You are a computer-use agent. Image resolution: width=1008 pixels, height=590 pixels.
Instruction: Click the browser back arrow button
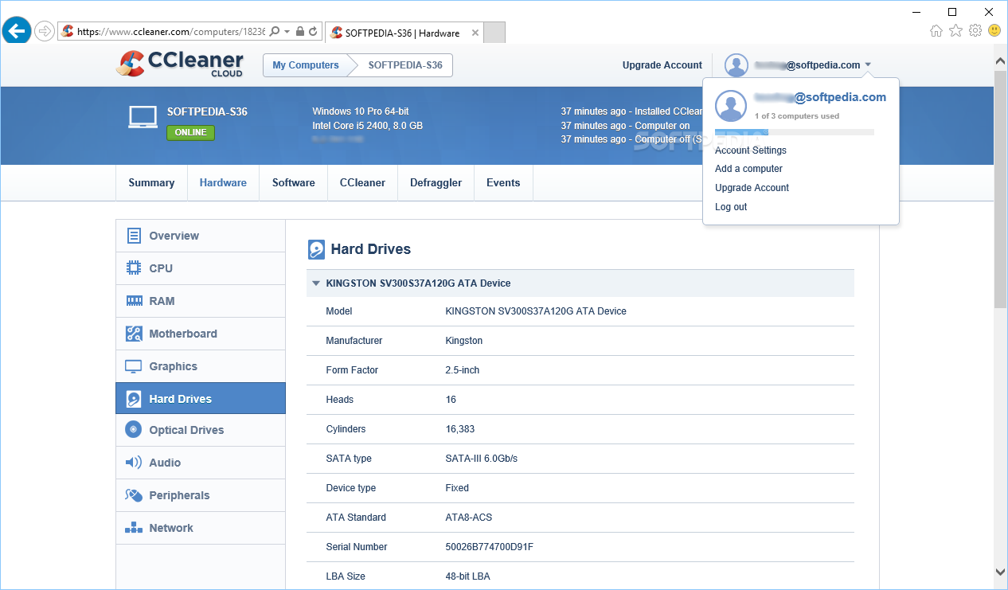click(x=17, y=32)
